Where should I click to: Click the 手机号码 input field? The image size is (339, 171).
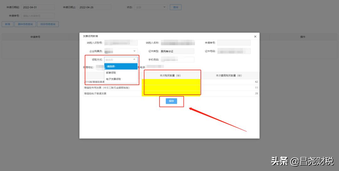(177, 60)
